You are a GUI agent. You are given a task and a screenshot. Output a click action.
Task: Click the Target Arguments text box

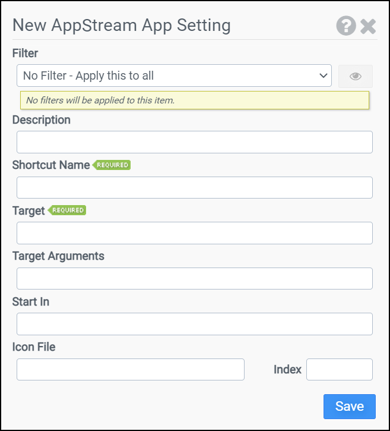pos(194,278)
